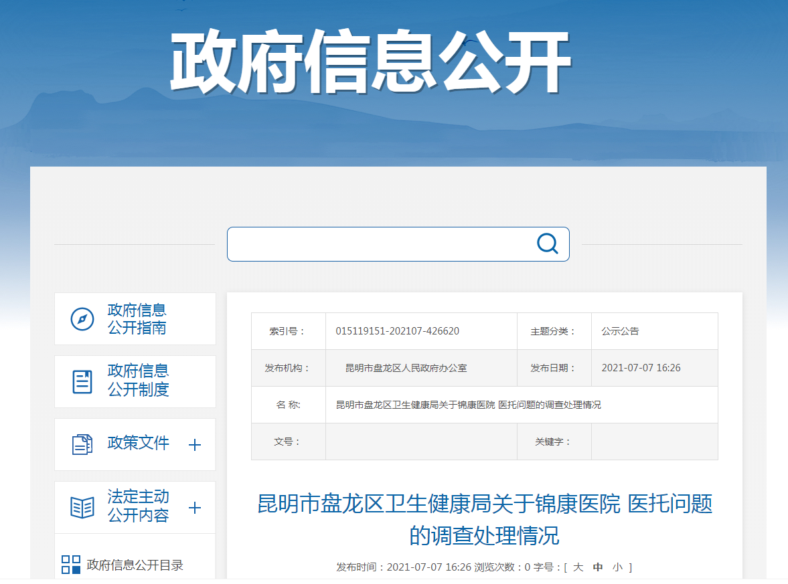The image size is (788, 584).
Task: Open the 政府信息公开指南 menu label
Action: click(x=137, y=319)
